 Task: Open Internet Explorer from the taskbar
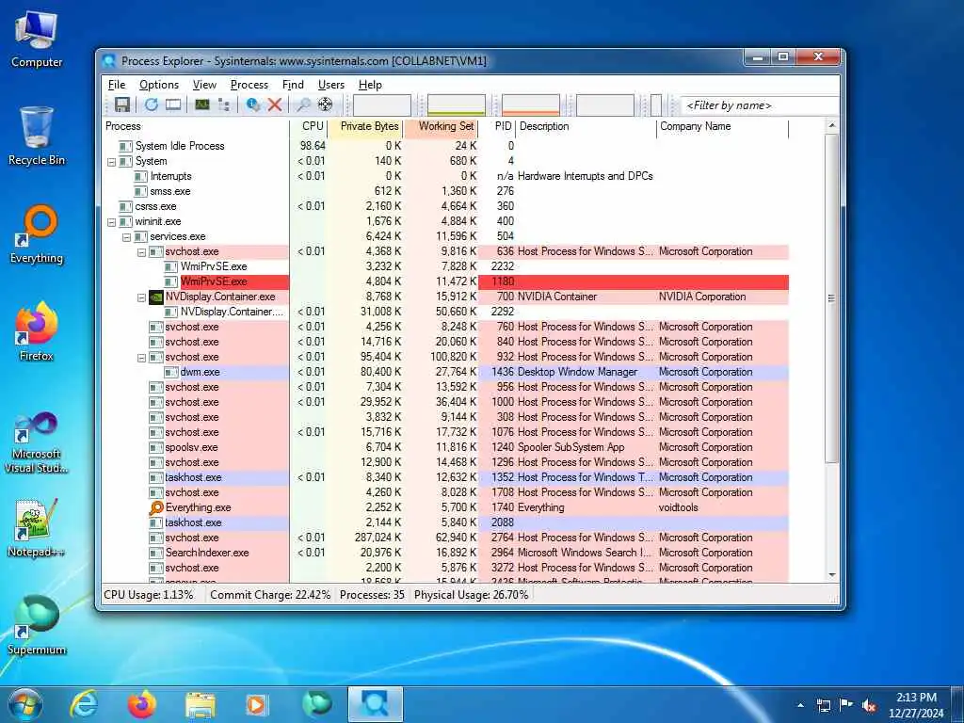84,704
